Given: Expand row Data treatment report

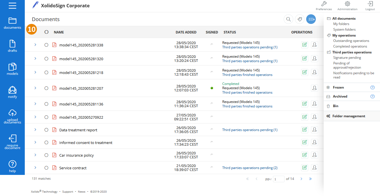Looking at the screenshot, I should (35, 130).
